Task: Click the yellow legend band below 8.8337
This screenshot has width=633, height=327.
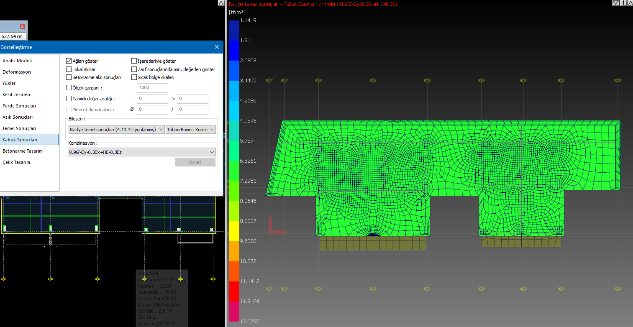Action: click(234, 231)
